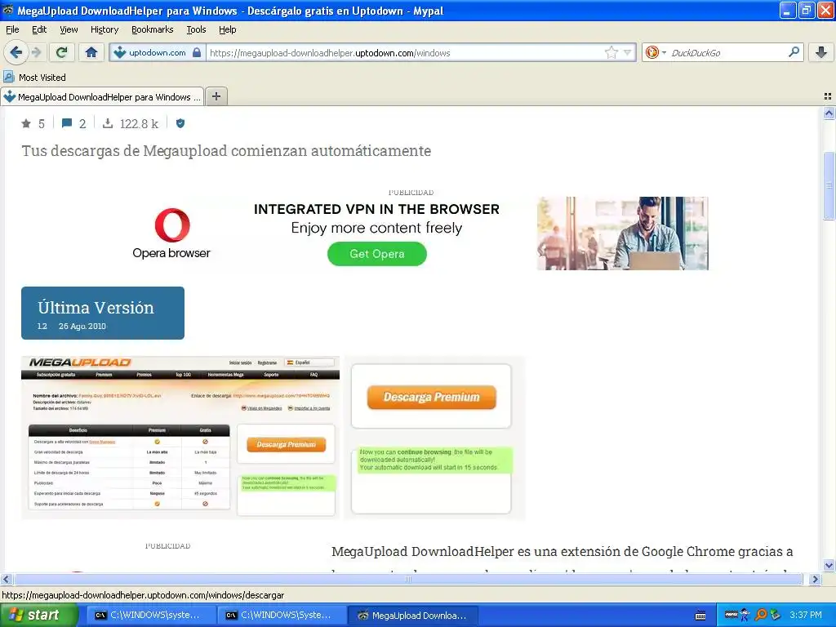
Task: Click the address bar URL field
Action: (405, 52)
